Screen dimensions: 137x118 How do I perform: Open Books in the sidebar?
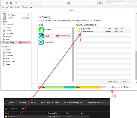[x=8, y=58]
